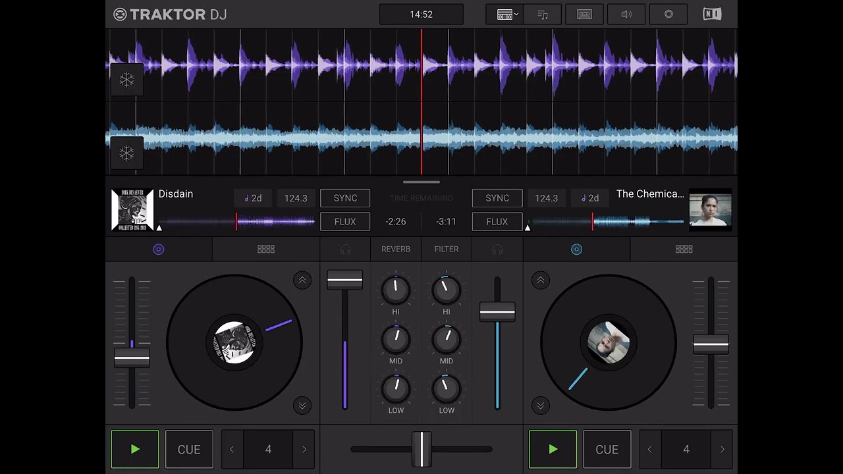Select the FILTER effect label
Image resolution: width=843 pixels, height=474 pixels.
447,250
